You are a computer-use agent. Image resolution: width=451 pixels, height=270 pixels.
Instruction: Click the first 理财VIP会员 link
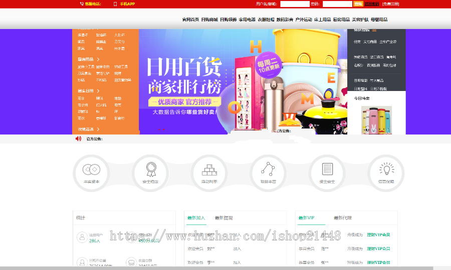(378, 234)
